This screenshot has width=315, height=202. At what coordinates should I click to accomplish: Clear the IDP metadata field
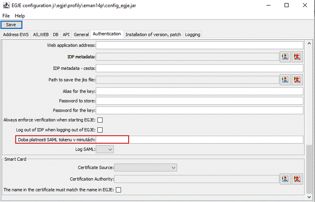coord(297,57)
